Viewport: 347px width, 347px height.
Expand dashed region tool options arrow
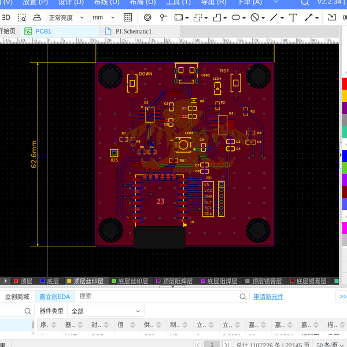[206, 18]
